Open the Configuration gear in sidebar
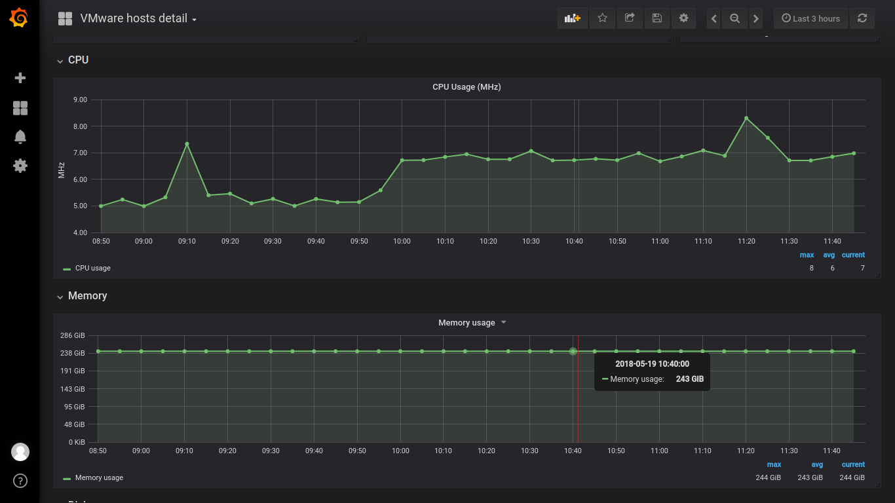This screenshot has height=503, width=895. coord(20,166)
